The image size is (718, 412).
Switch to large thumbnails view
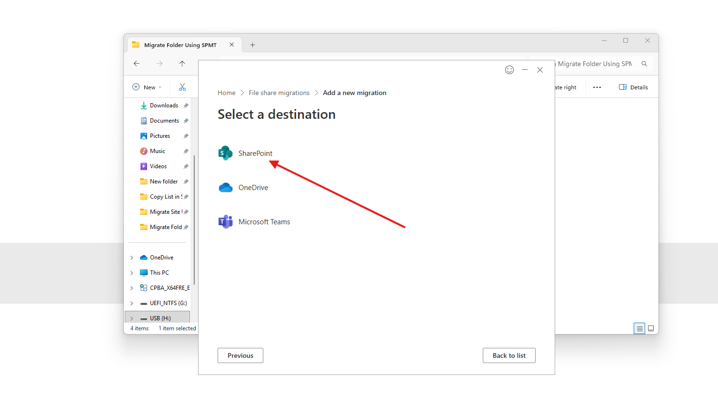point(651,328)
